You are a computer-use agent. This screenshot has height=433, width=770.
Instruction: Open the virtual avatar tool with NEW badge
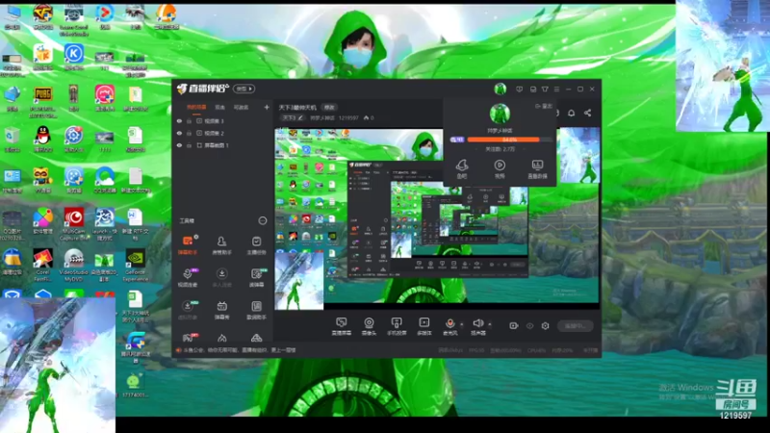point(187,310)
